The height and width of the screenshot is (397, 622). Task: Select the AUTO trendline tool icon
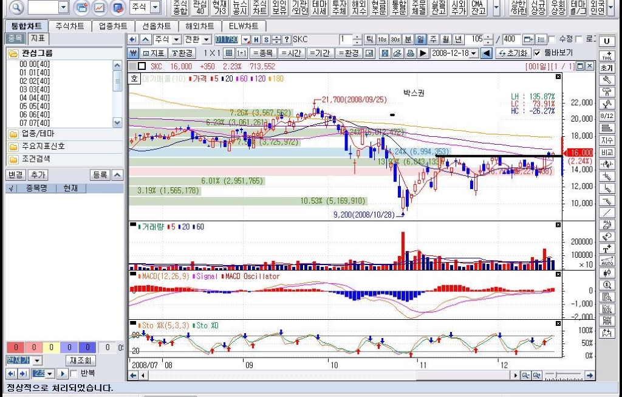(607, 261)
